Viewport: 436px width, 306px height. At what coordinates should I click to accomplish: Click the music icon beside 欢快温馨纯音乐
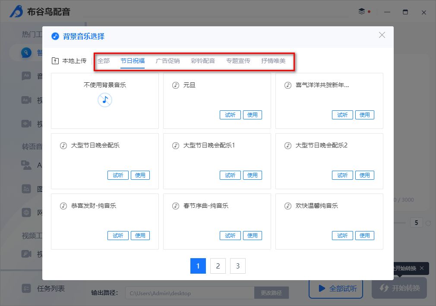pos(288,206)
